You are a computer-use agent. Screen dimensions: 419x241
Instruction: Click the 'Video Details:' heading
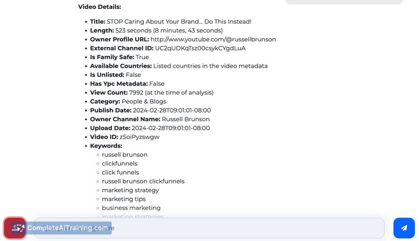[x=100, y=7]
